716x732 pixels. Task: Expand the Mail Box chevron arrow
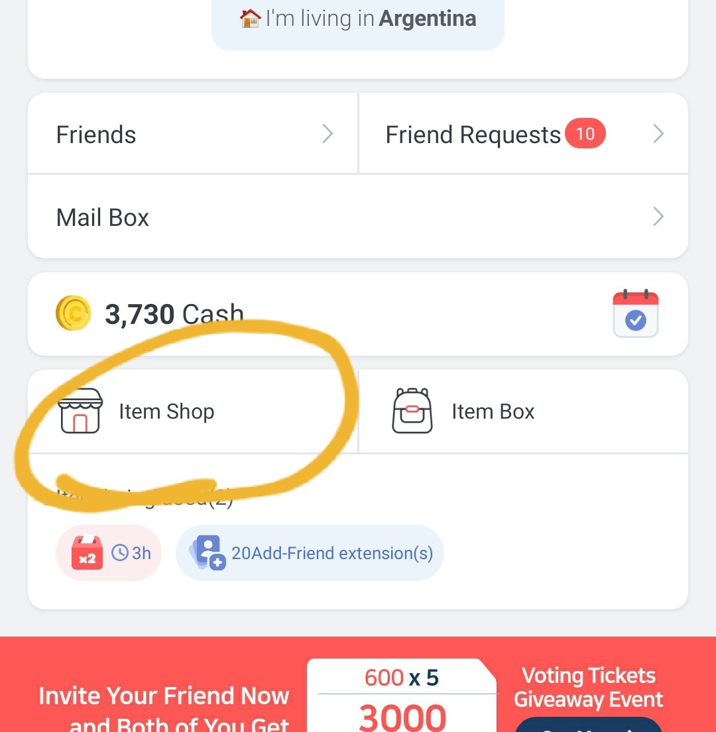(x=658, y=217)
